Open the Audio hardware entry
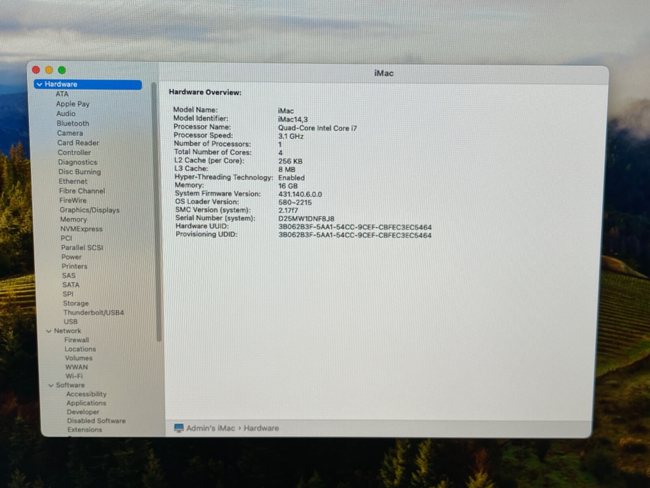Image resolution: width=650 pixels, height=488 pixels. (x=66, y=113)
